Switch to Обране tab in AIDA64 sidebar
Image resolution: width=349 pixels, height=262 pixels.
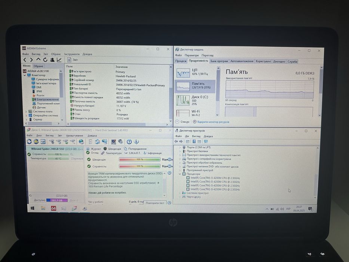tap(38, 66)
